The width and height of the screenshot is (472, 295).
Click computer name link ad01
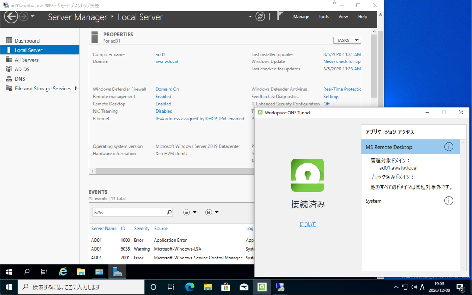[x=160, y=54]
